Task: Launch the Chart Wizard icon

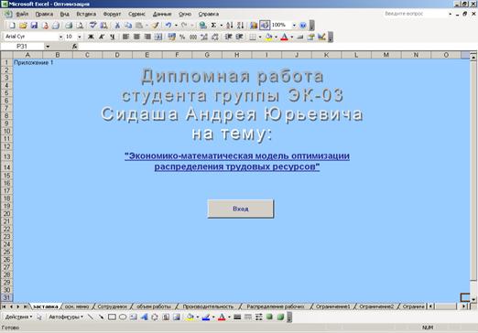Action: 254,26
